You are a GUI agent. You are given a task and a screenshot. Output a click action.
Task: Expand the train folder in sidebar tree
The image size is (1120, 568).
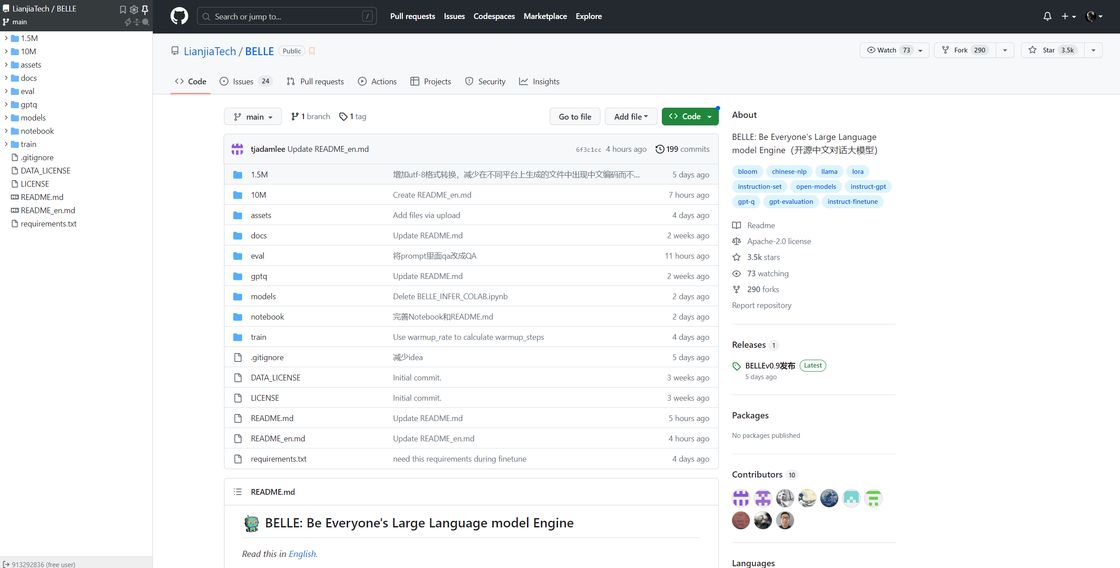[x=6, y=144]
